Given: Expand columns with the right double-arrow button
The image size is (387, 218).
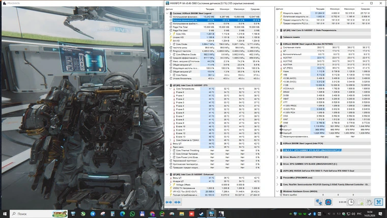Looking at the screenshot, I should click(177, 202).
